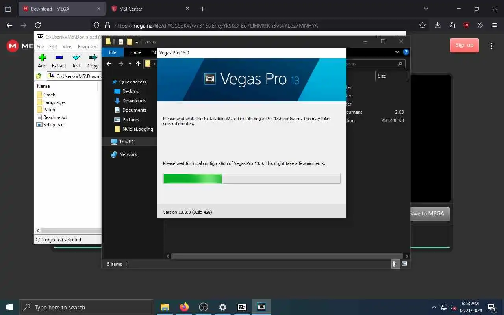Bookmark this page with the star icon

[422, 25]
